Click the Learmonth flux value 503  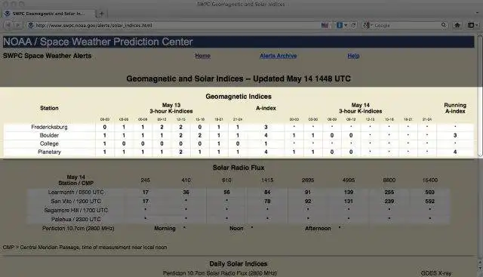(x=429, y=192)
